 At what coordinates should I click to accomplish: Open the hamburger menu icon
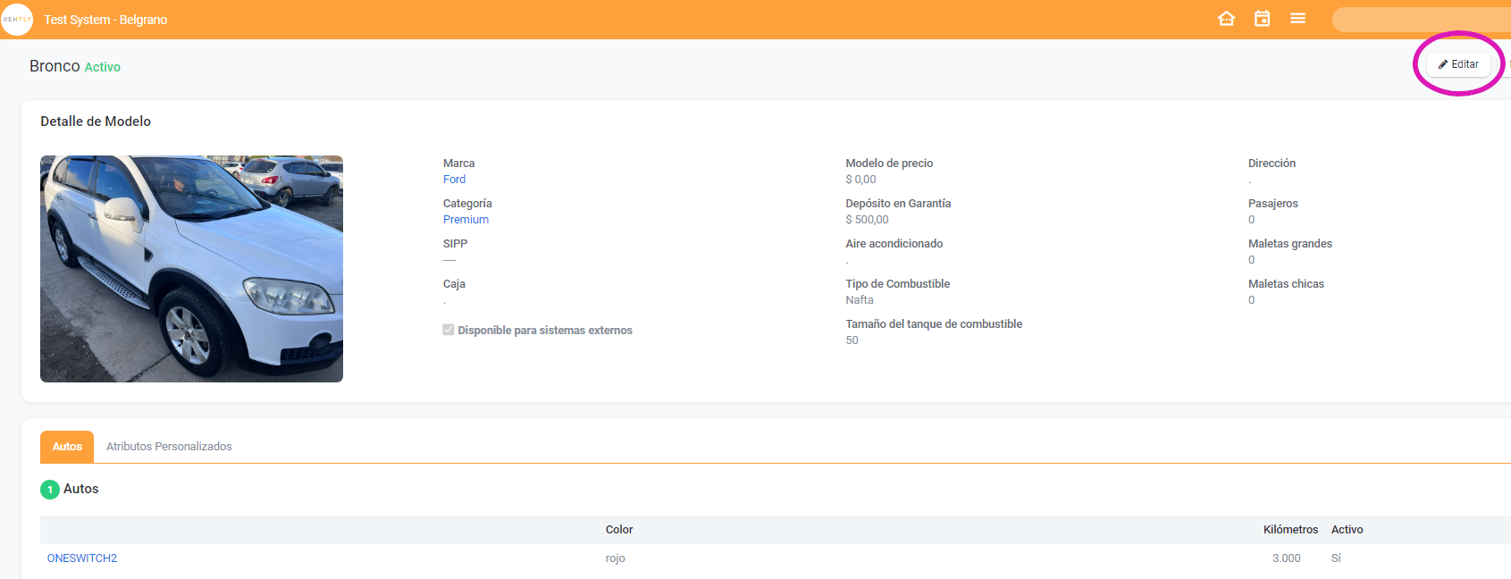(x=1297, y=19)
